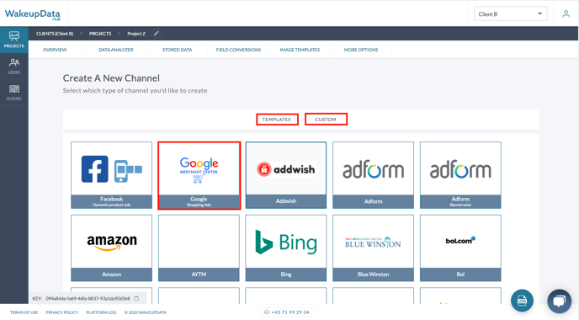
Task: Choose the Google Shopping Ads template
Action: pos(199,175)
